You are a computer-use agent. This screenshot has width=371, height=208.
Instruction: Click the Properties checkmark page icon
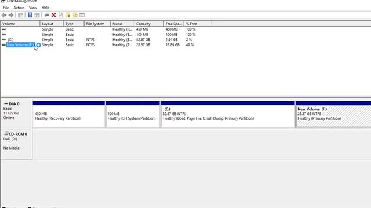point(61,15)
